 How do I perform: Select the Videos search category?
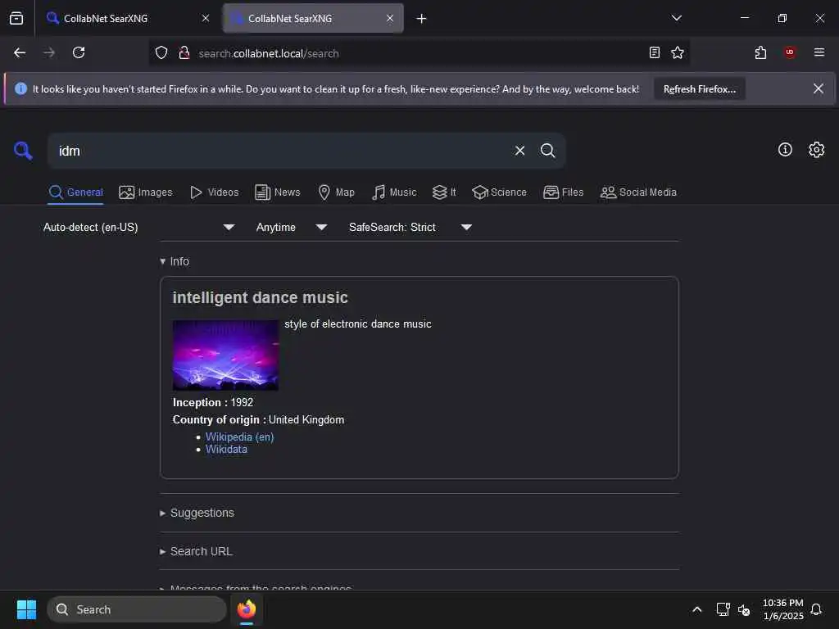[214, 192]
